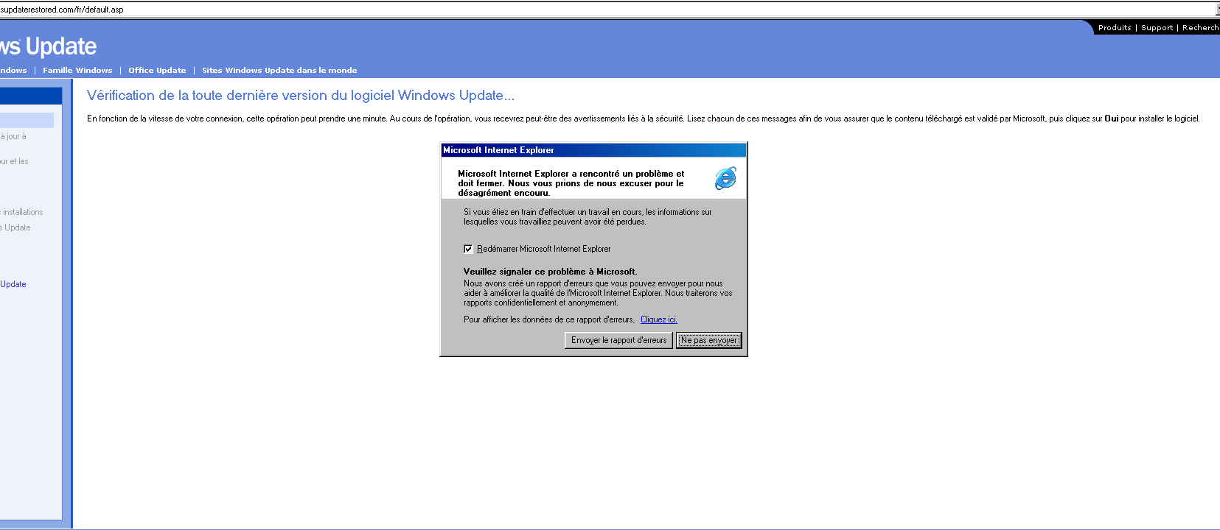
Task: Click the sidebar entry ending 'et les'
Action: tap(14, 161)
